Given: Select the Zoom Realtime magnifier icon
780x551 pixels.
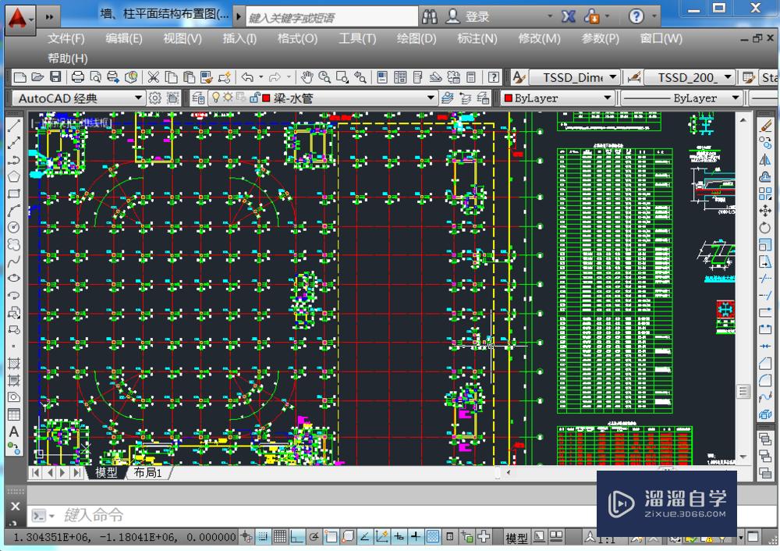Looking at the screenshot, I should (x=323, y=76).
